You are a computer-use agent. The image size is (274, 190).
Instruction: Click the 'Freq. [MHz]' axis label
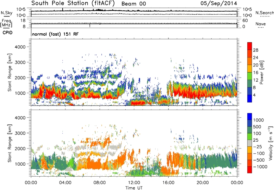[7, 23]
